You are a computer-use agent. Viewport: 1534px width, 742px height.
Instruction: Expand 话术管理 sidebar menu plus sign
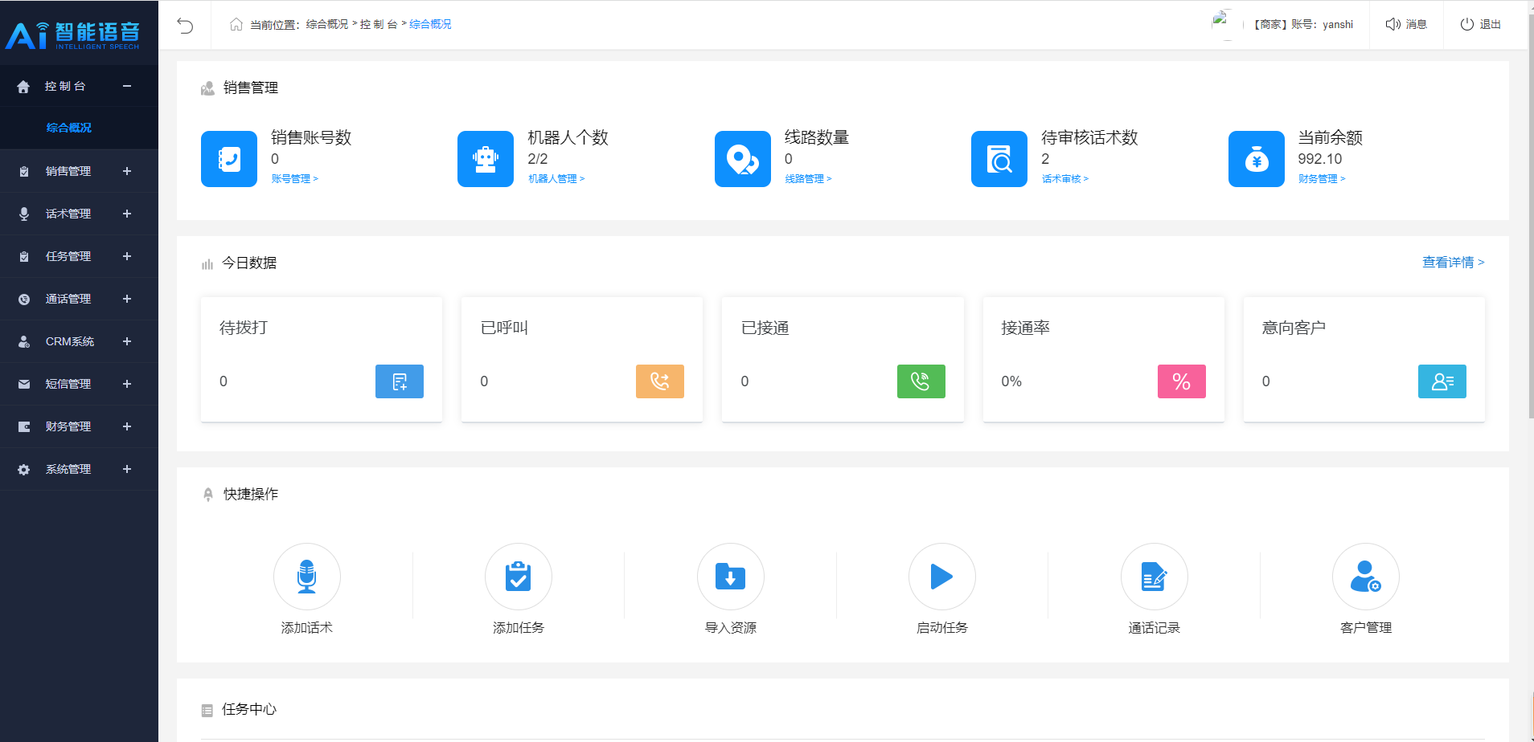pyautogui.click(x=127, y=214)
